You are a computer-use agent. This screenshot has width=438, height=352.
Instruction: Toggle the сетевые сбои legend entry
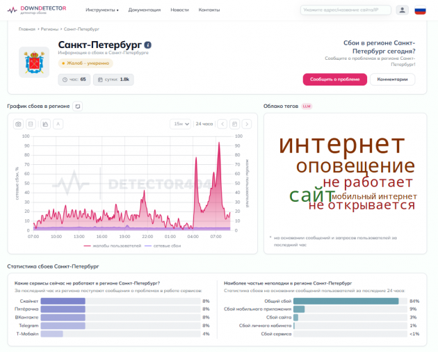point(163,246)
